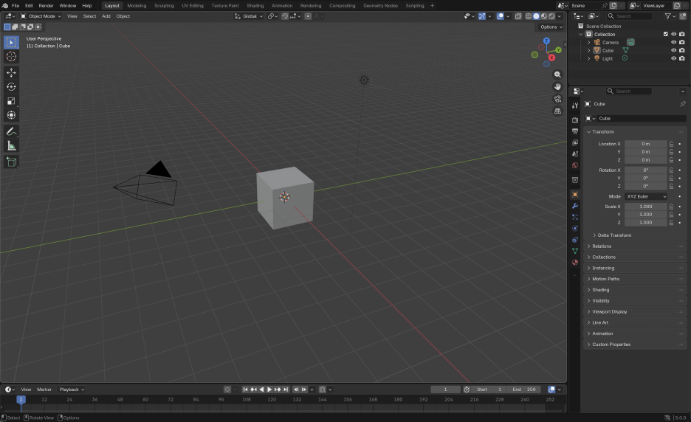691x422 pixels.
Task: Open the Render menu
Action: point(47,6)
